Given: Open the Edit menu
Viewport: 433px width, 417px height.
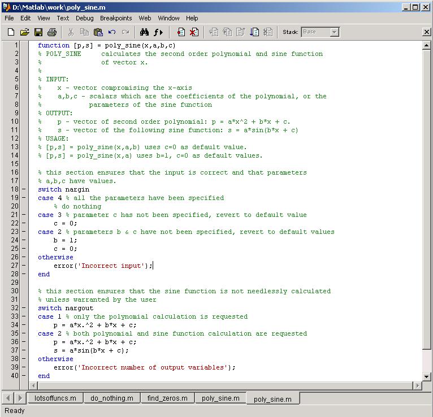Looking at the screenshot, I should point(25,18).
